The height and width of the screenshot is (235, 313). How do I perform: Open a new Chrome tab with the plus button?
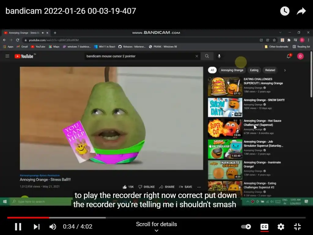click(55, 33)
